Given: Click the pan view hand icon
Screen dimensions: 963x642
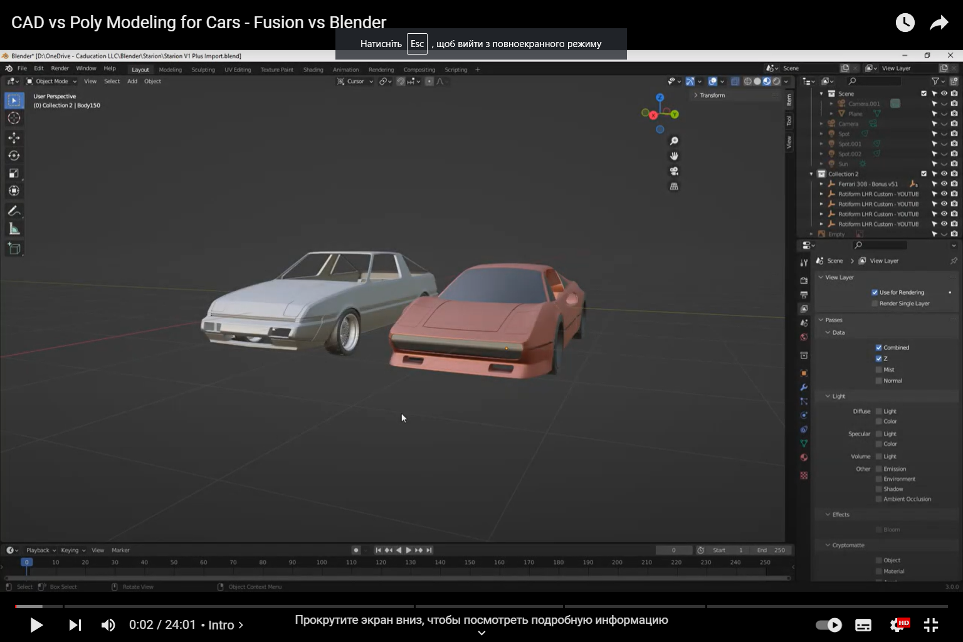Looking at the screenshot, I should pyautogui.click(x=674, y=156).
